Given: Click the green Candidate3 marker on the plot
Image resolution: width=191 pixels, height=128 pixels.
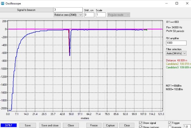Looking at the screenshot, I should (x=146, y=30).
